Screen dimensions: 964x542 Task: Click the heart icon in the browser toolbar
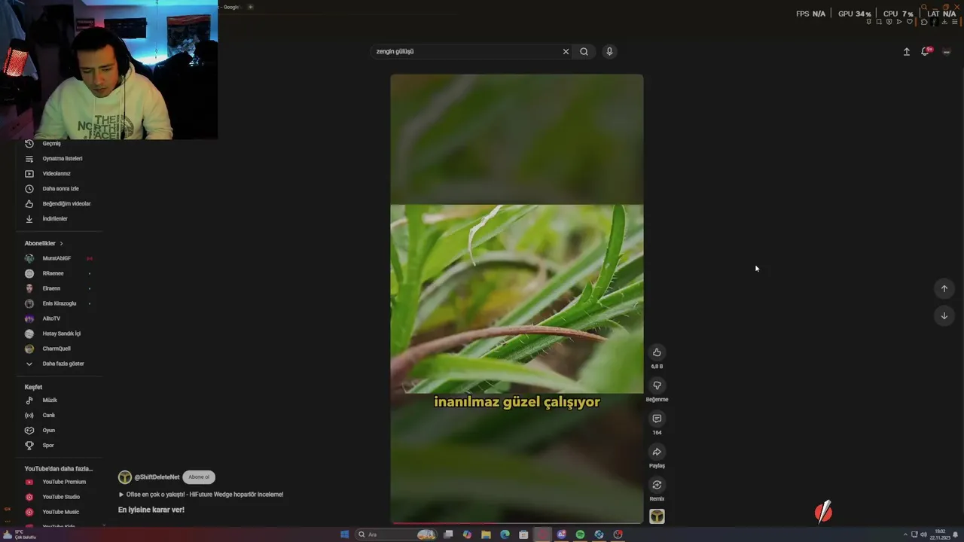point(910,22)
